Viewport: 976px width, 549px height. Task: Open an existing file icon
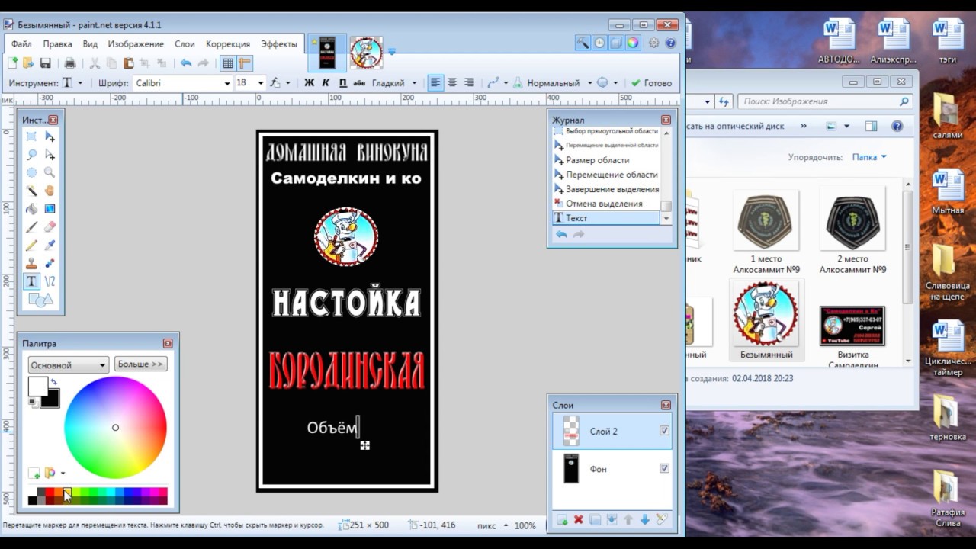(x=28, y=63)
